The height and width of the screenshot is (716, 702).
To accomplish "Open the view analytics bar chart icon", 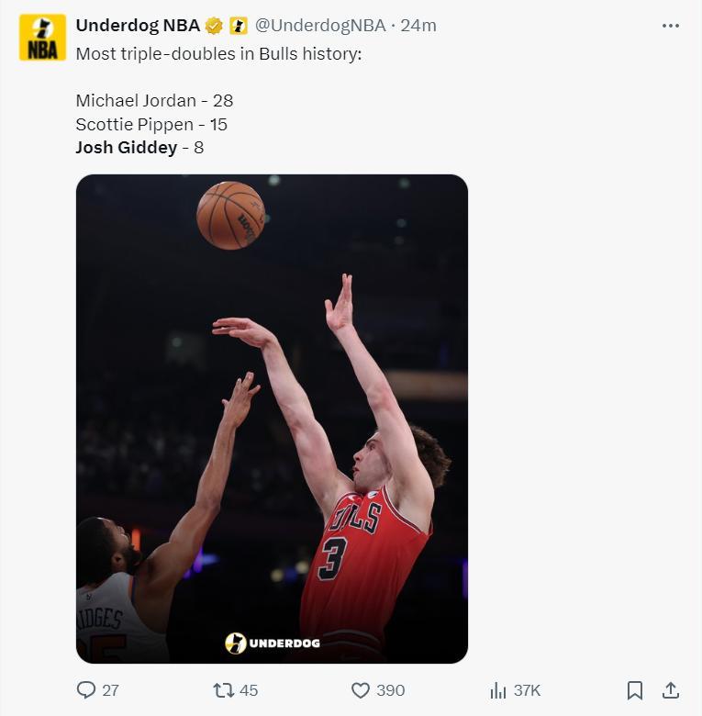I will tap(498, 689).
